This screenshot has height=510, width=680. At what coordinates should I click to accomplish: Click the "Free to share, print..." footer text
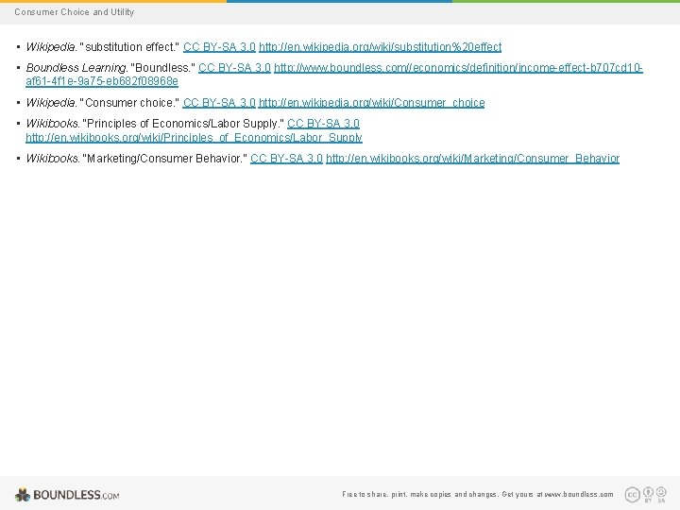click(x=478, y=494)
